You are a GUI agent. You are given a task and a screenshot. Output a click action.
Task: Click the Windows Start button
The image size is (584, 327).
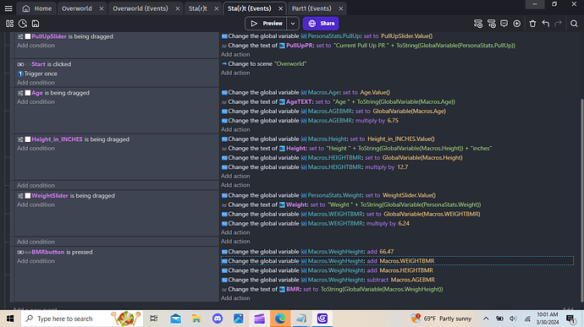(10, 319)
